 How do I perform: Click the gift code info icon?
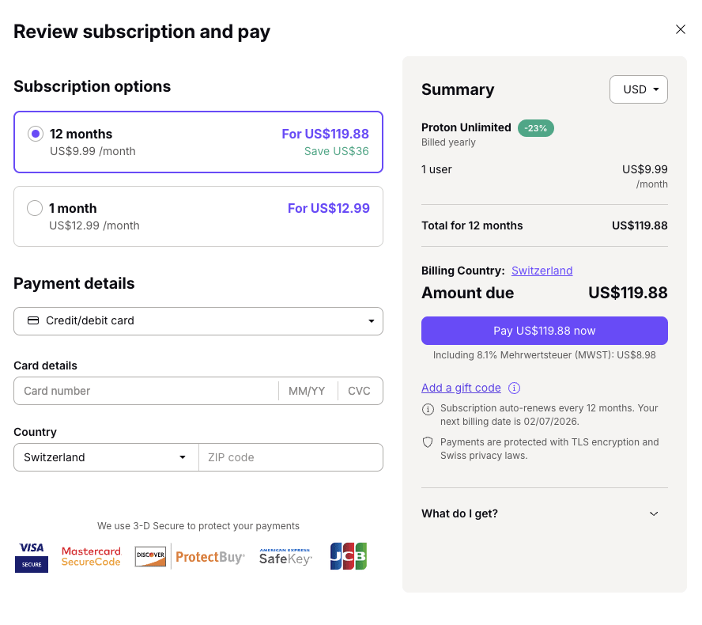coord(514,388)
